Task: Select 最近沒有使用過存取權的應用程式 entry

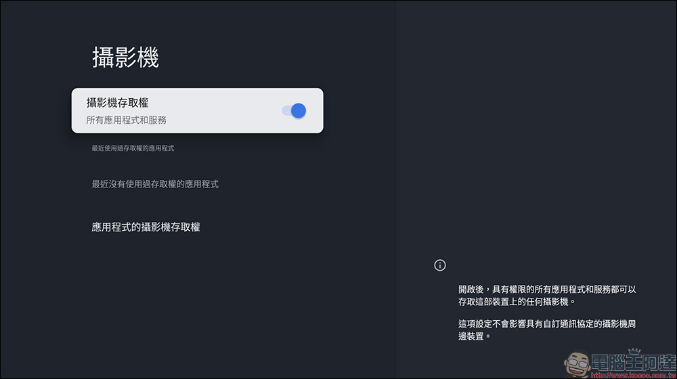Action: (155, 184)
